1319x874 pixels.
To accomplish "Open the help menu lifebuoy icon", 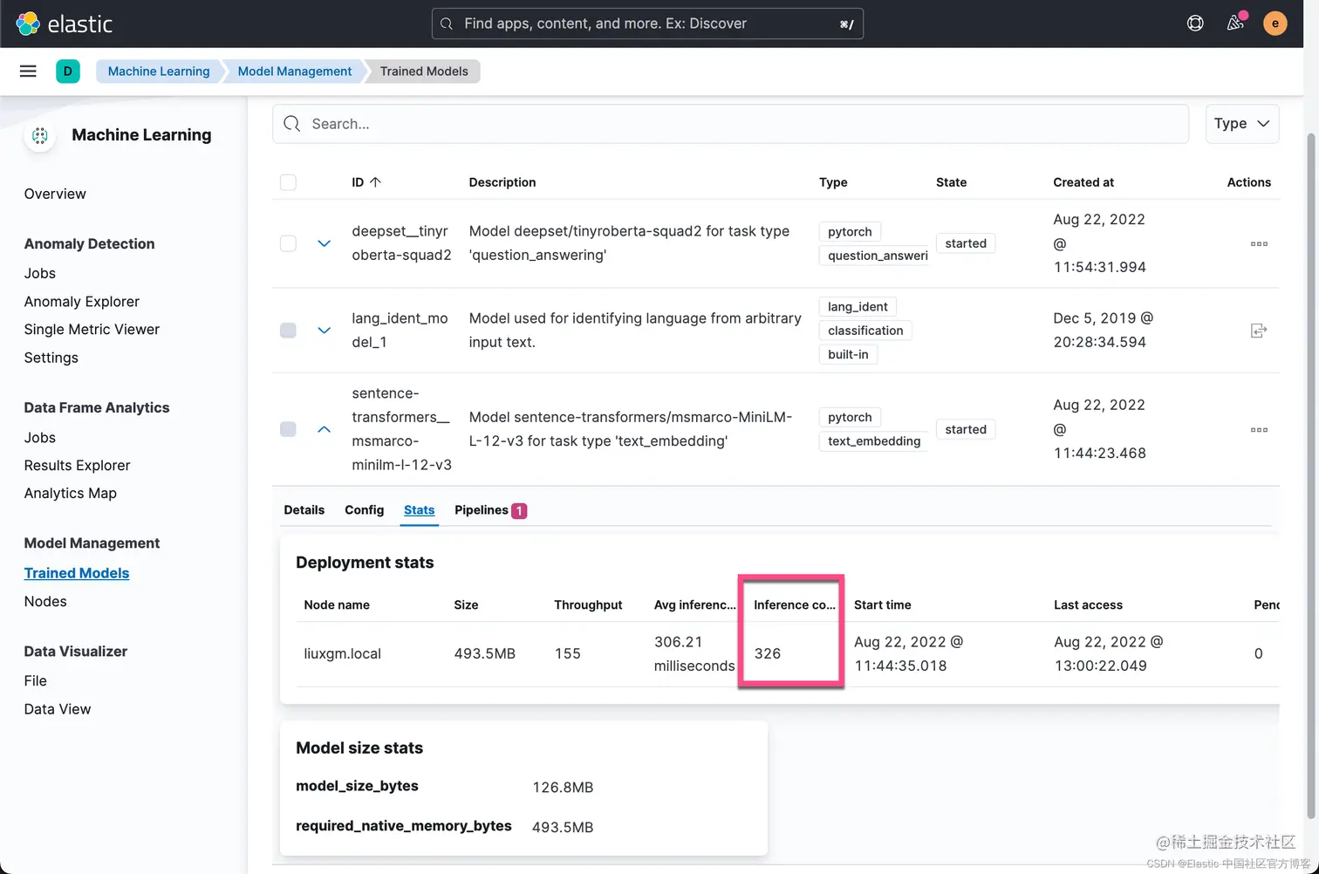I will pyautogui.click(x=1195, y=24).
